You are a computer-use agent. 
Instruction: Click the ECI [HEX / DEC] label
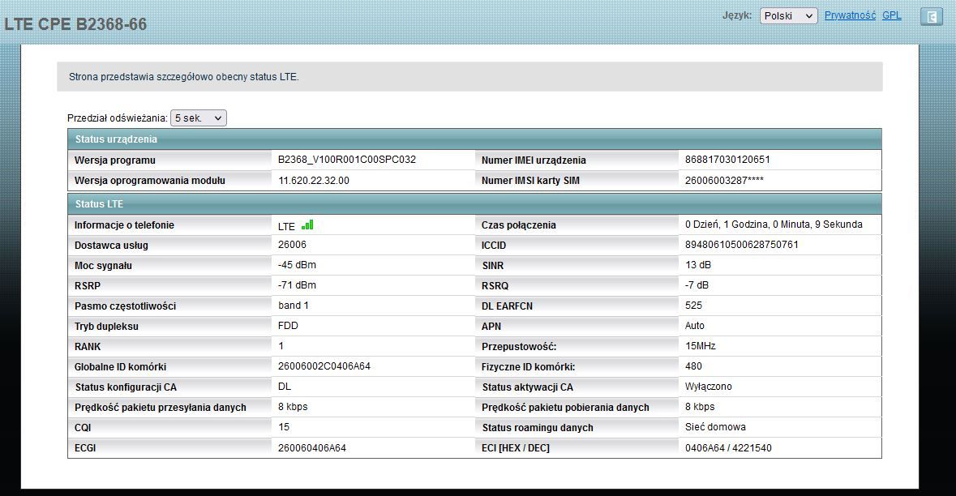coord(515,448)
